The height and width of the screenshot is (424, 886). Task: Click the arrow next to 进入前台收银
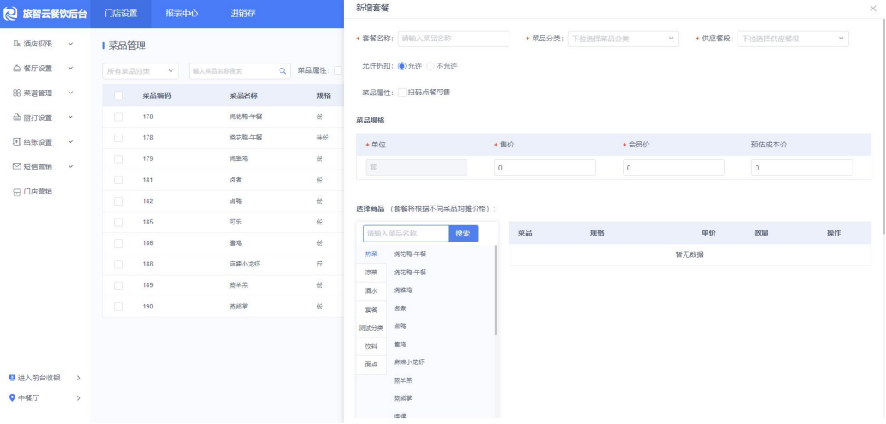click(x=79, y=378)
